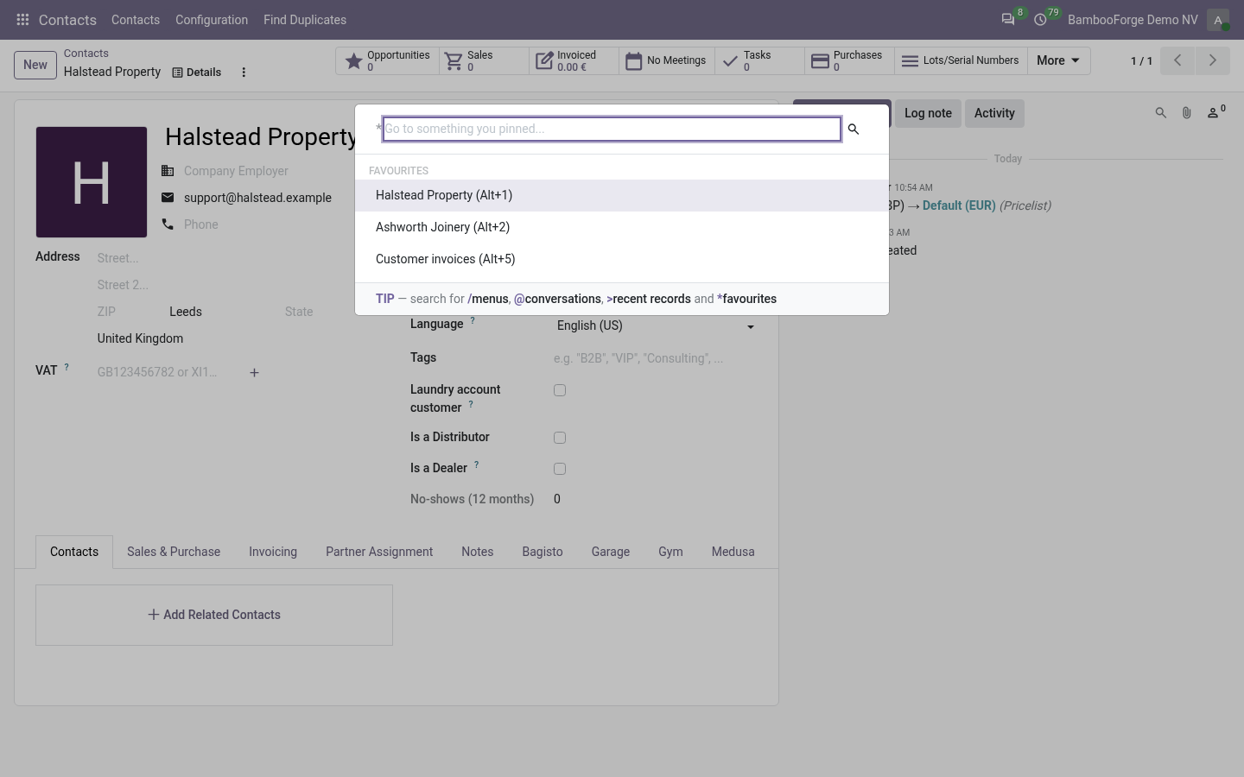The width and height of the screenshot is (1244, 777).
Task: Click the Activity button
Action: click(994, 113)
